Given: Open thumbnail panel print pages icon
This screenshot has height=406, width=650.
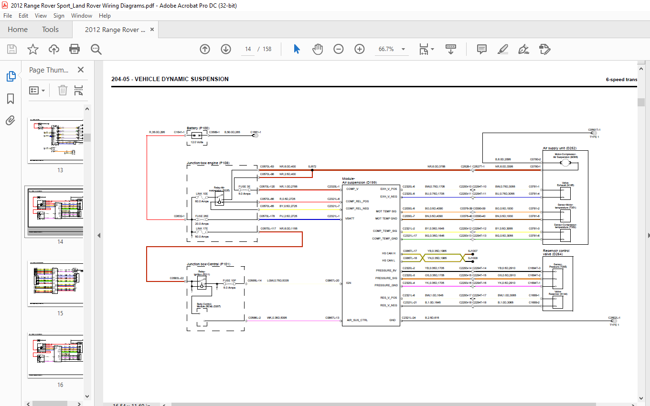Looking at the screenshot, I should (x=79, y=90).
